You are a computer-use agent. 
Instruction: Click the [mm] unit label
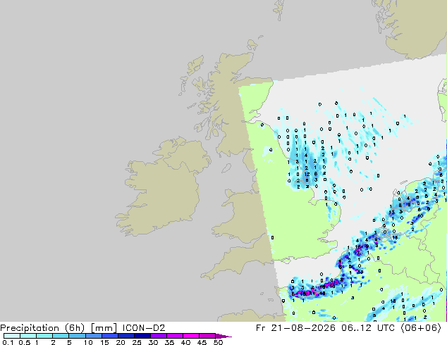coord(104,328)
